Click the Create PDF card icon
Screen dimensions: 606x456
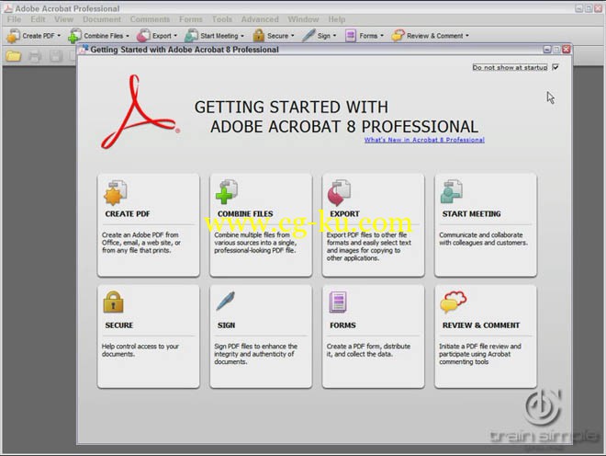tap(115, 192)
